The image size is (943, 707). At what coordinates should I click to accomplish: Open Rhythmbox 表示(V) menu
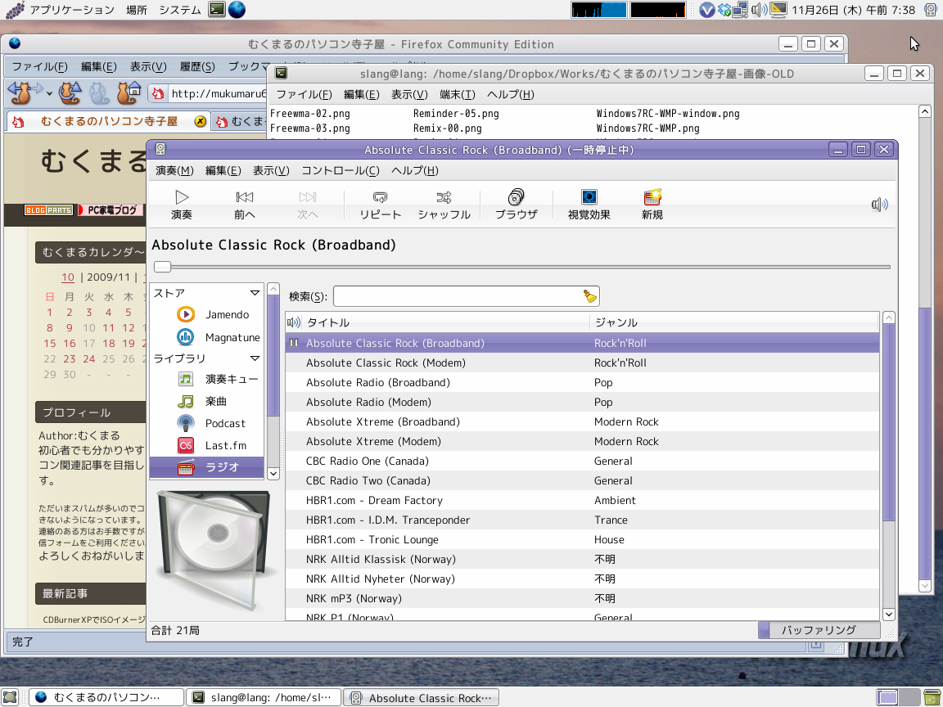click(271, 170)
